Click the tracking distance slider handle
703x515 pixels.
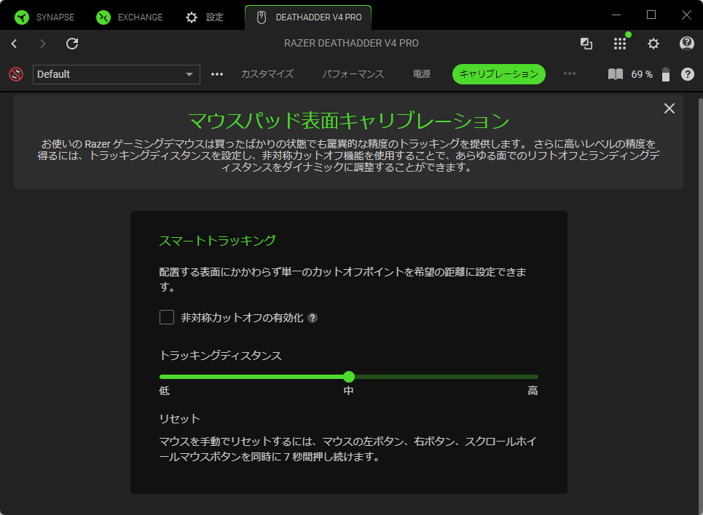tap(349, 377)
